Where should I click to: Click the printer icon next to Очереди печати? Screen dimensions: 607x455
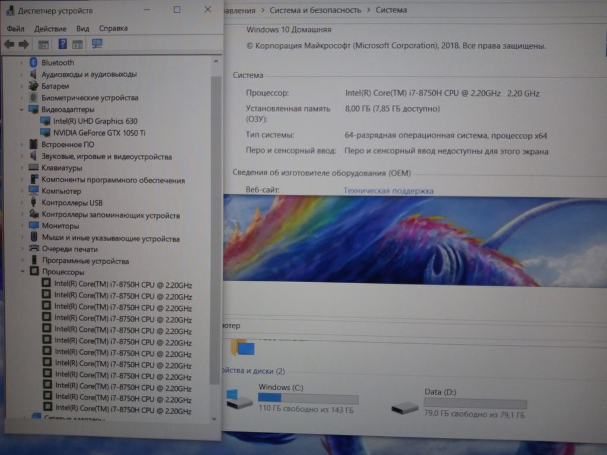tap(34, 249)
